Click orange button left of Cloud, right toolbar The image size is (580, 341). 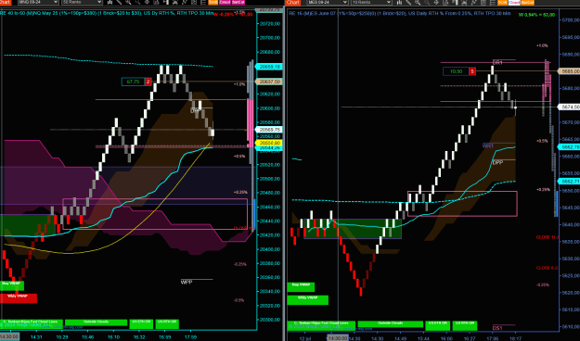tap(502, 2)
